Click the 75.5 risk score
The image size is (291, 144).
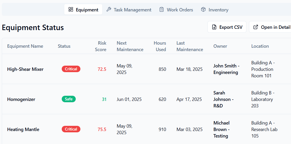coord(102,129)
